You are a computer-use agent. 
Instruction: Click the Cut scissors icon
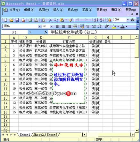[x=50, y=20]
